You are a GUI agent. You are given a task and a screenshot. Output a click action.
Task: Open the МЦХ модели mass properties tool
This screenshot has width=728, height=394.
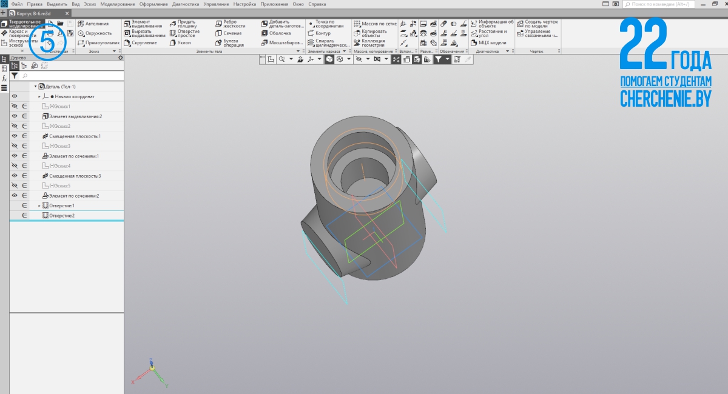[491, 43]
